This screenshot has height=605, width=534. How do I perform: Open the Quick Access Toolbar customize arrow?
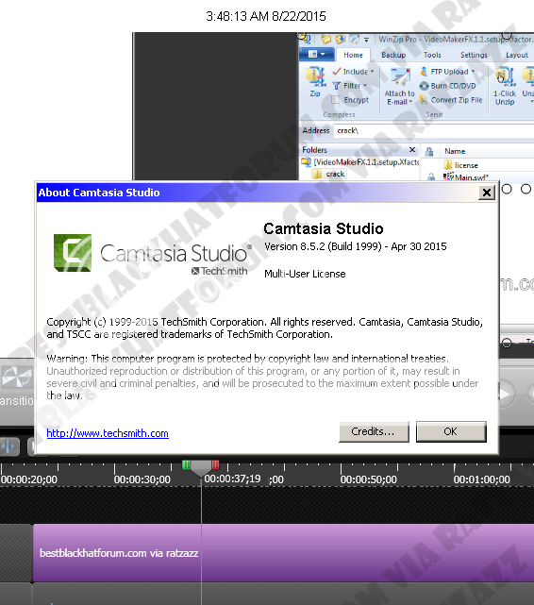[366, 40]
